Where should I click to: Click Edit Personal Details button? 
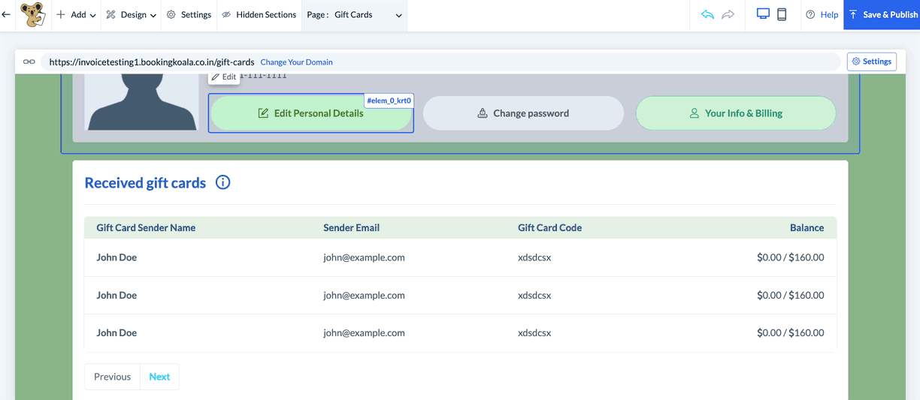click(311, 113)
